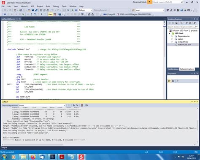Click the wrench Properties icon in top toolbar

pyautogui.click(x=171, y=10)
